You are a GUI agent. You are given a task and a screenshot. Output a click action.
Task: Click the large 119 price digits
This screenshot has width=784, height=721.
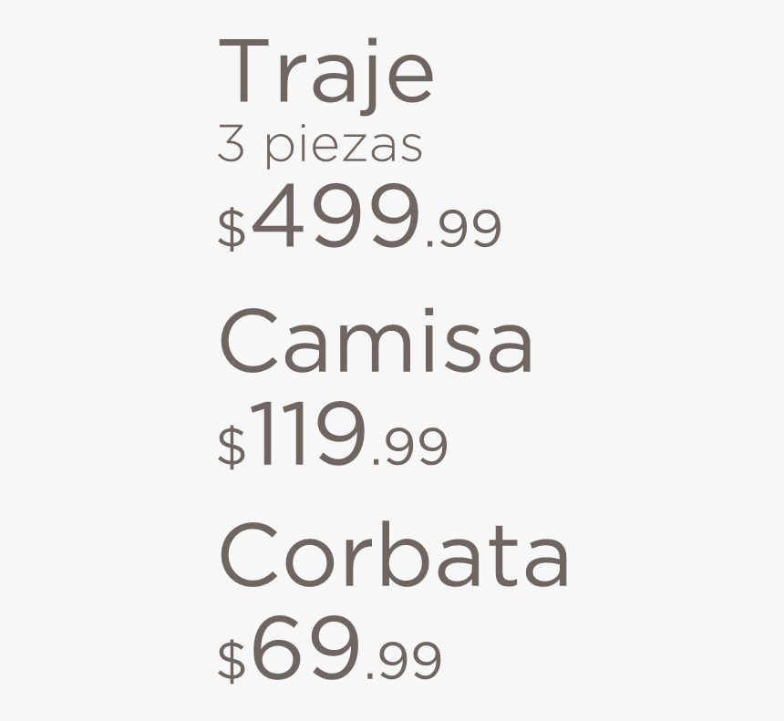pyautogui.click(x=308, y=434)
